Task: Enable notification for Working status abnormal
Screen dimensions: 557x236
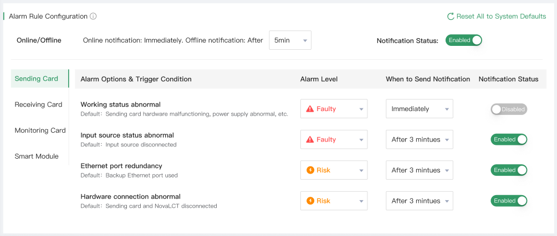Action: tap(508, 109)
